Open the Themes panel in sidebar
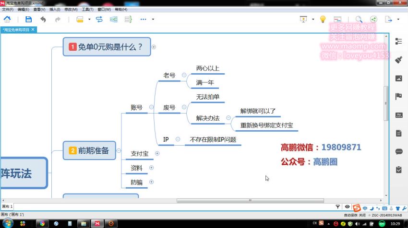The image size is (408, 228). pyautogui.click(x=398, y=115)
